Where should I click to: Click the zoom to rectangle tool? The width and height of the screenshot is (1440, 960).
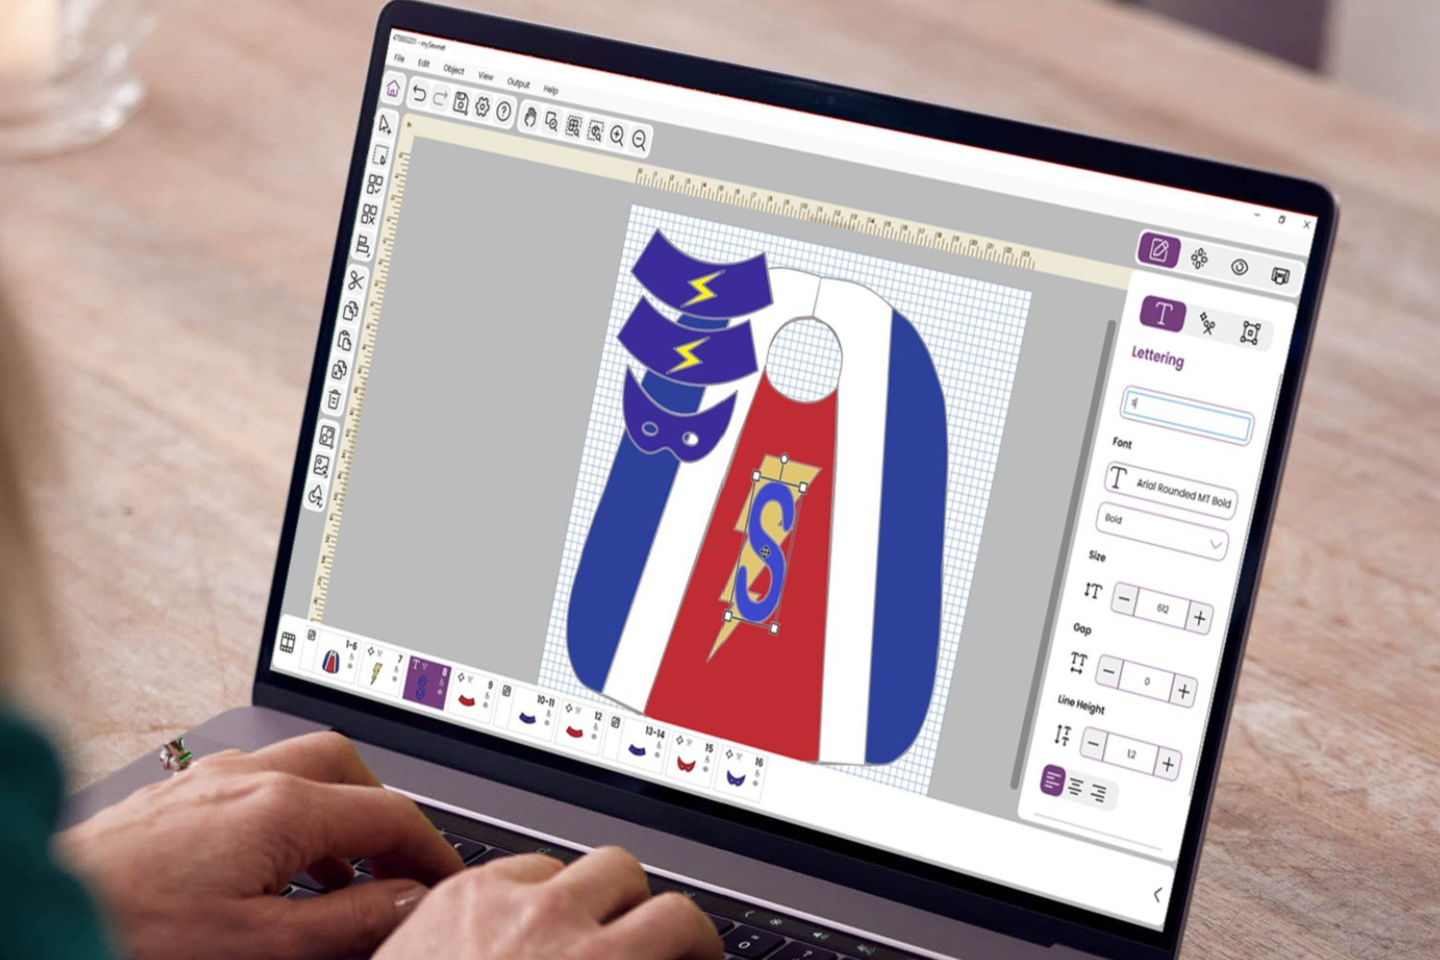pyautogui.click(x=552, y=122)
